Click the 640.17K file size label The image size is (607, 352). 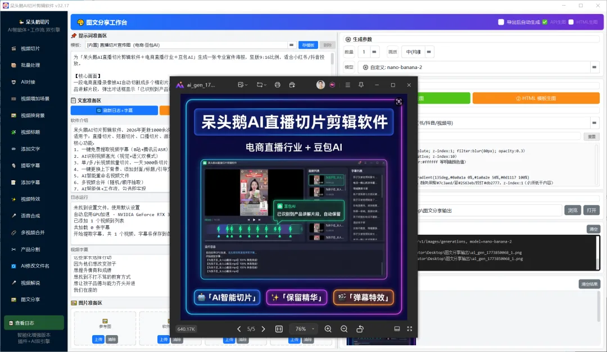point(186,329)
